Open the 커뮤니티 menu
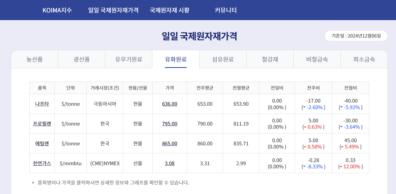396x194 pixels. 226,10
